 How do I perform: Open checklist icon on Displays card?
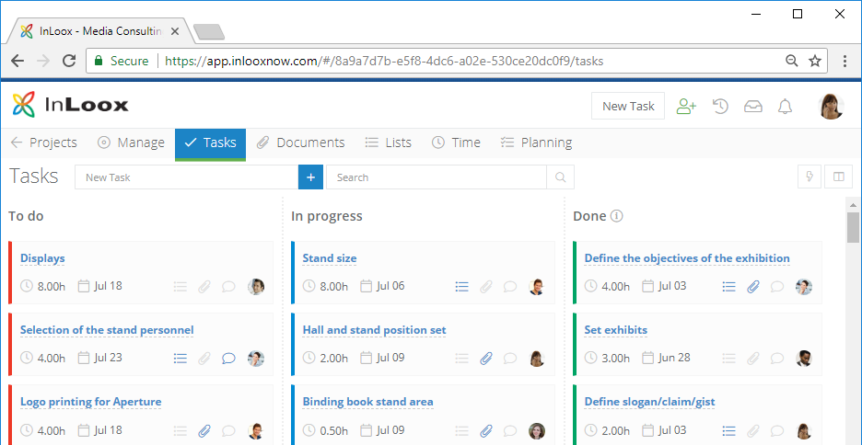pos(181,287)
